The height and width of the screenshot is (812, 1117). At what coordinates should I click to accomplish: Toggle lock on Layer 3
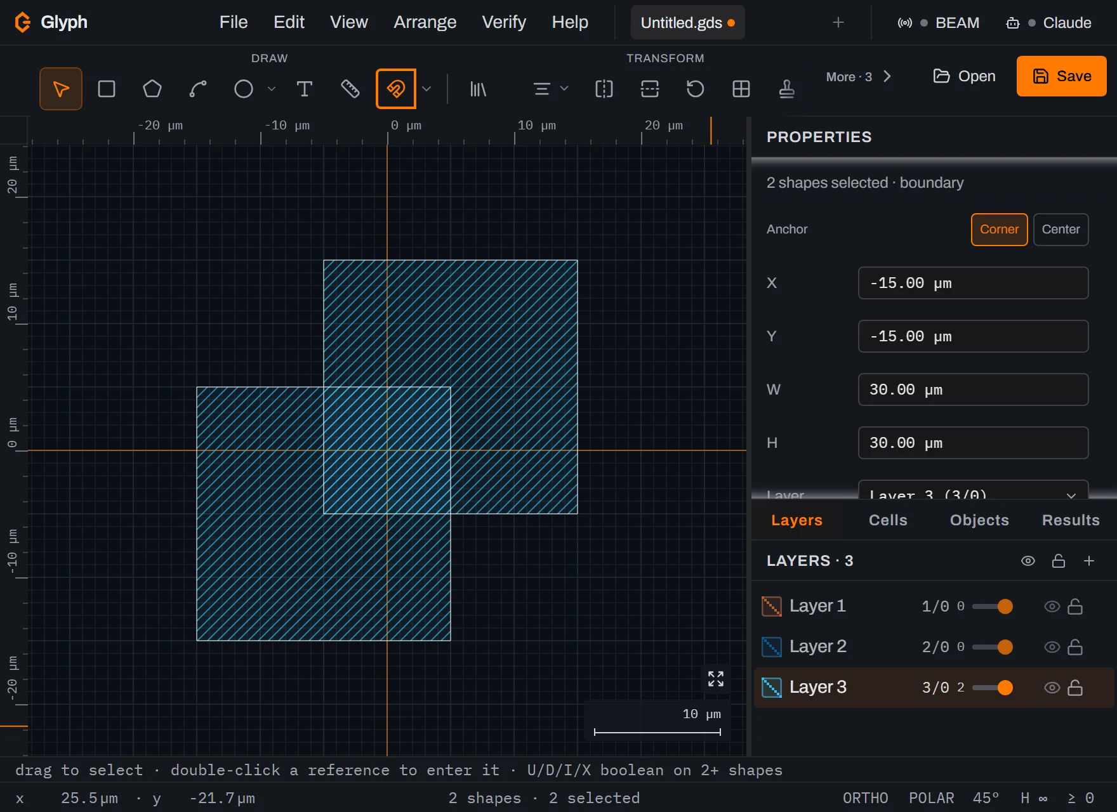(x=1075, y=688)
